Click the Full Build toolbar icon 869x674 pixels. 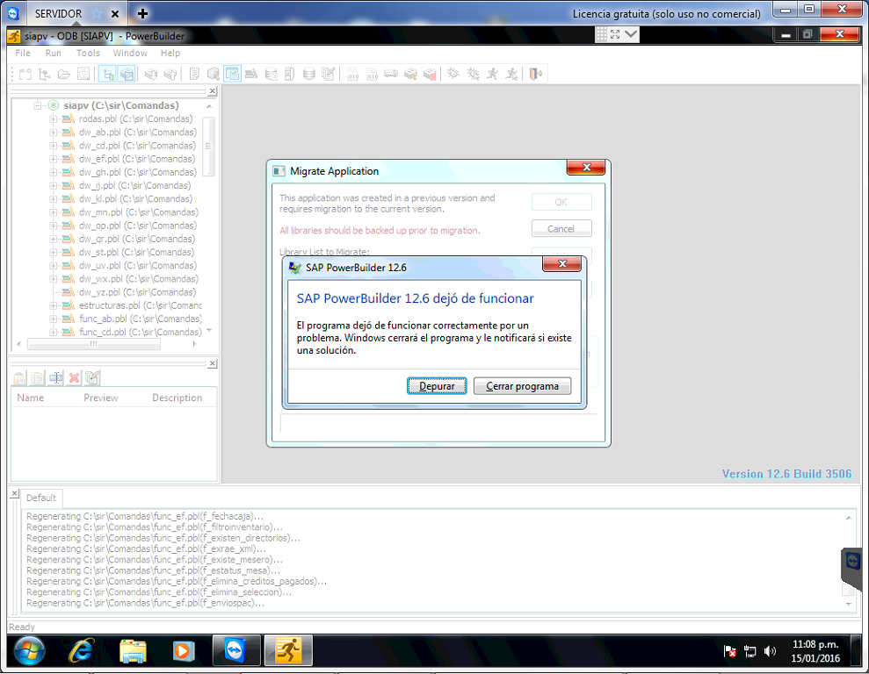372,74
